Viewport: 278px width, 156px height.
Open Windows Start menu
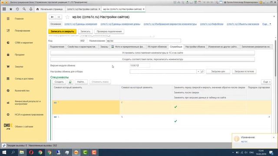click(4, 152)
